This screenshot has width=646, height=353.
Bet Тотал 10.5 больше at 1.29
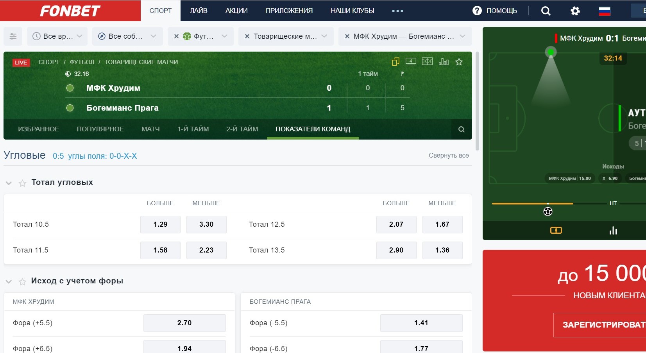tap(160, 224)
